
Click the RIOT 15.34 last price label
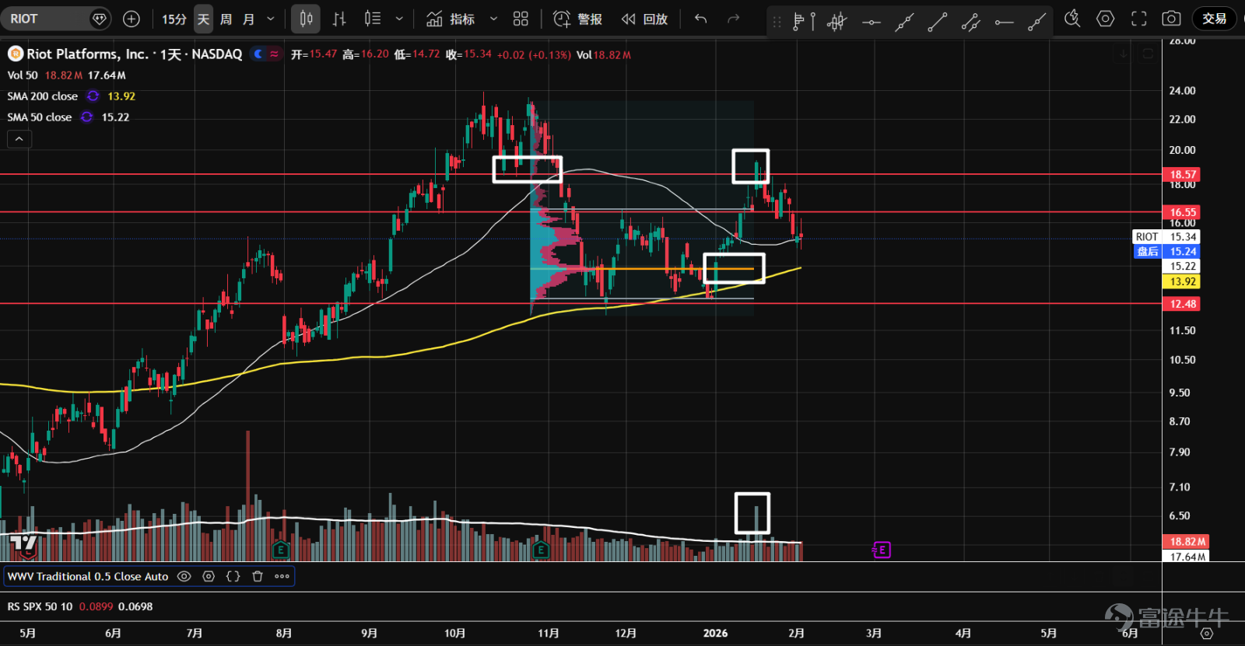click(1166, 236)
